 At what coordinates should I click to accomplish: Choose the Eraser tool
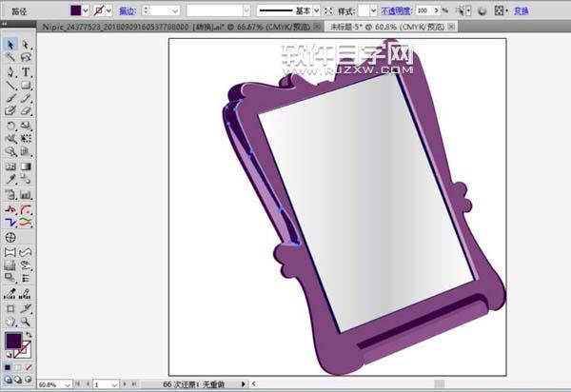click(x=26, y=110)
